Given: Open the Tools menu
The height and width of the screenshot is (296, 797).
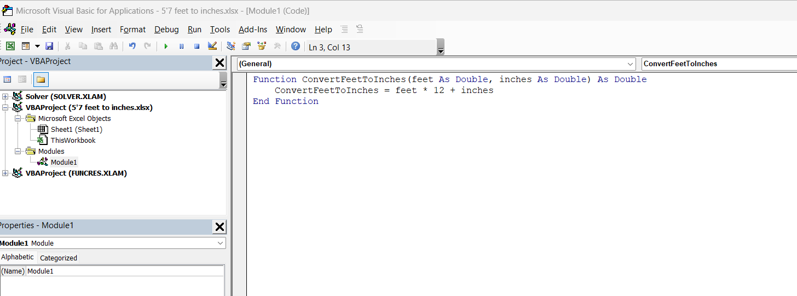Looking at the screenshot, I should (220, 30).
